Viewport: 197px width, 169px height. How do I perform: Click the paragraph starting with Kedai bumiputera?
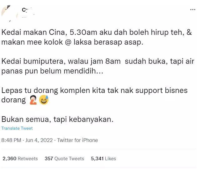98,66
